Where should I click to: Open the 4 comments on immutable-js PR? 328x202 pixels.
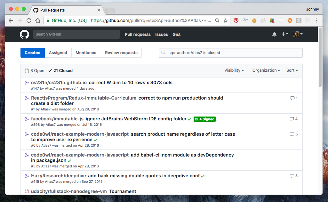pos(294,119)
